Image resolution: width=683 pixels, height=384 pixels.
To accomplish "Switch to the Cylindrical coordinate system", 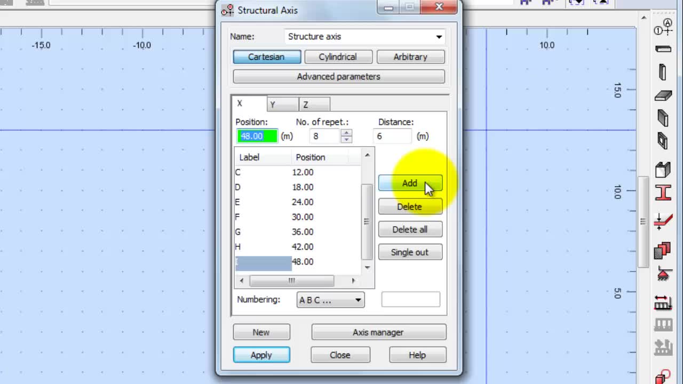I will point(338,57).
